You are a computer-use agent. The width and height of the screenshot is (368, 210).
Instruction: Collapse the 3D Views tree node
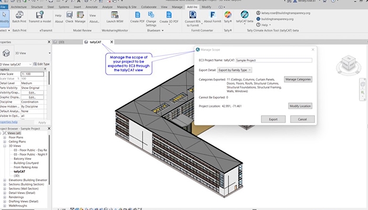click(x=5, y=146)
